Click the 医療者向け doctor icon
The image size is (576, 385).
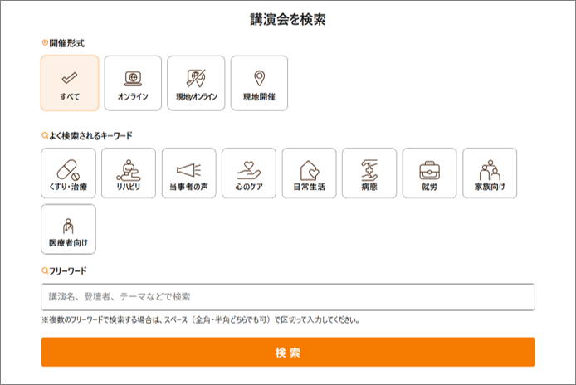(68, 227)
